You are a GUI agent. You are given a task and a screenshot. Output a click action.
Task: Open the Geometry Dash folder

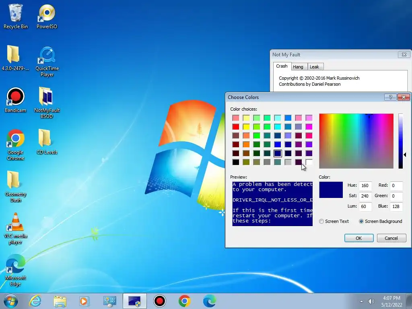[x=16, y=187]
